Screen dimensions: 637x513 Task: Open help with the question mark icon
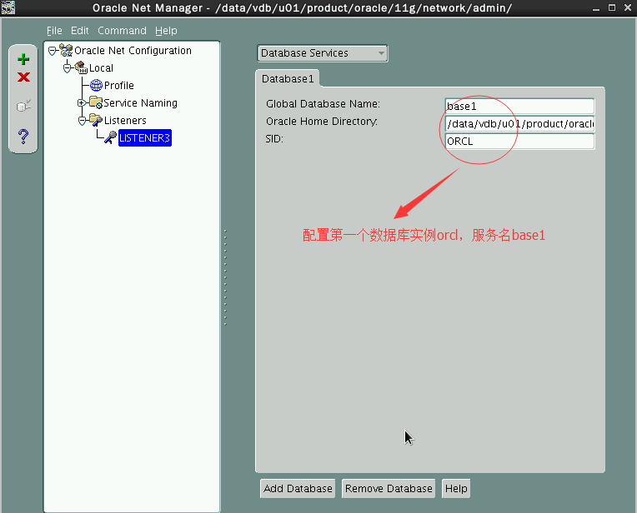point(23,137)
